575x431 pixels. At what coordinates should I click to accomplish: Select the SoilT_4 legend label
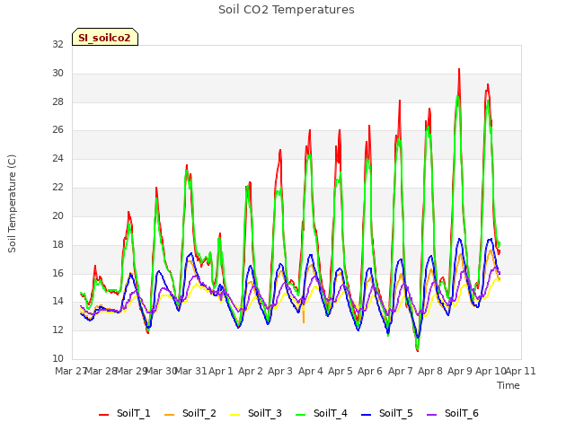click(331, 413)
